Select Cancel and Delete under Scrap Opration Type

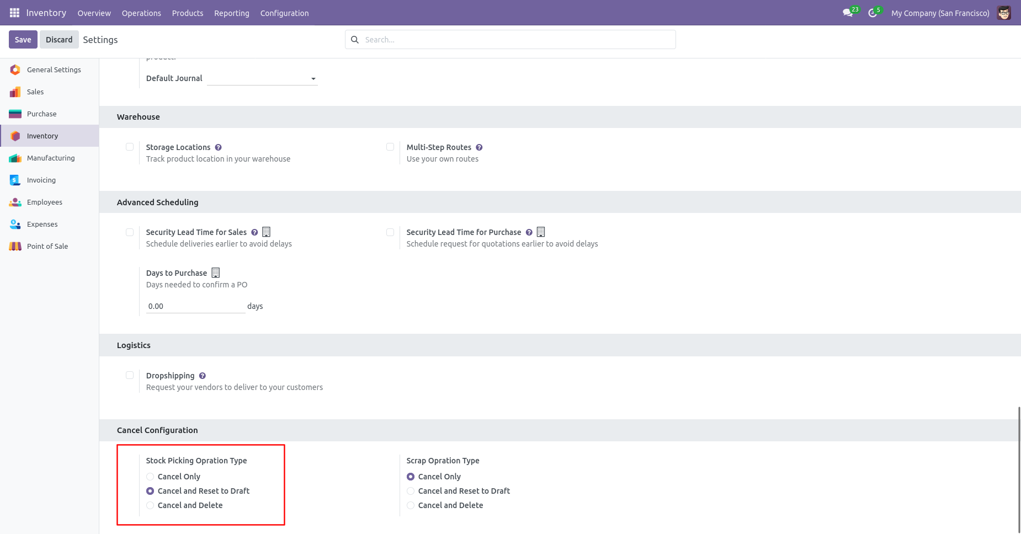tap(411, 505)
